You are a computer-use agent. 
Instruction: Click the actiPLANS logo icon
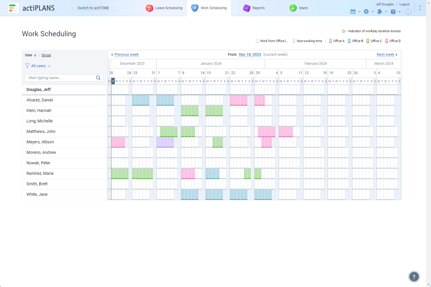tap(13, 8)
